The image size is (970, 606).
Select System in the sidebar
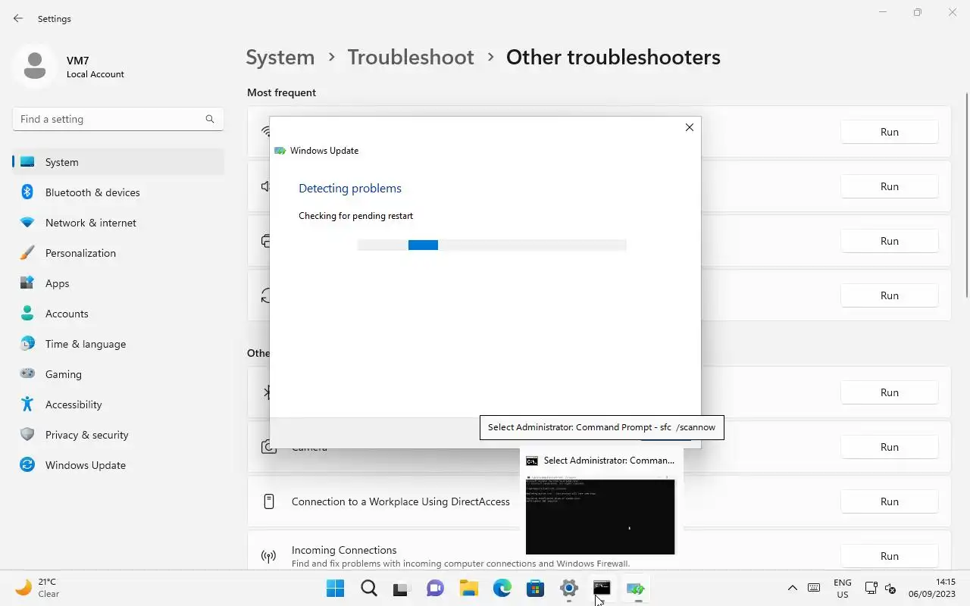[x=118, y=162]
